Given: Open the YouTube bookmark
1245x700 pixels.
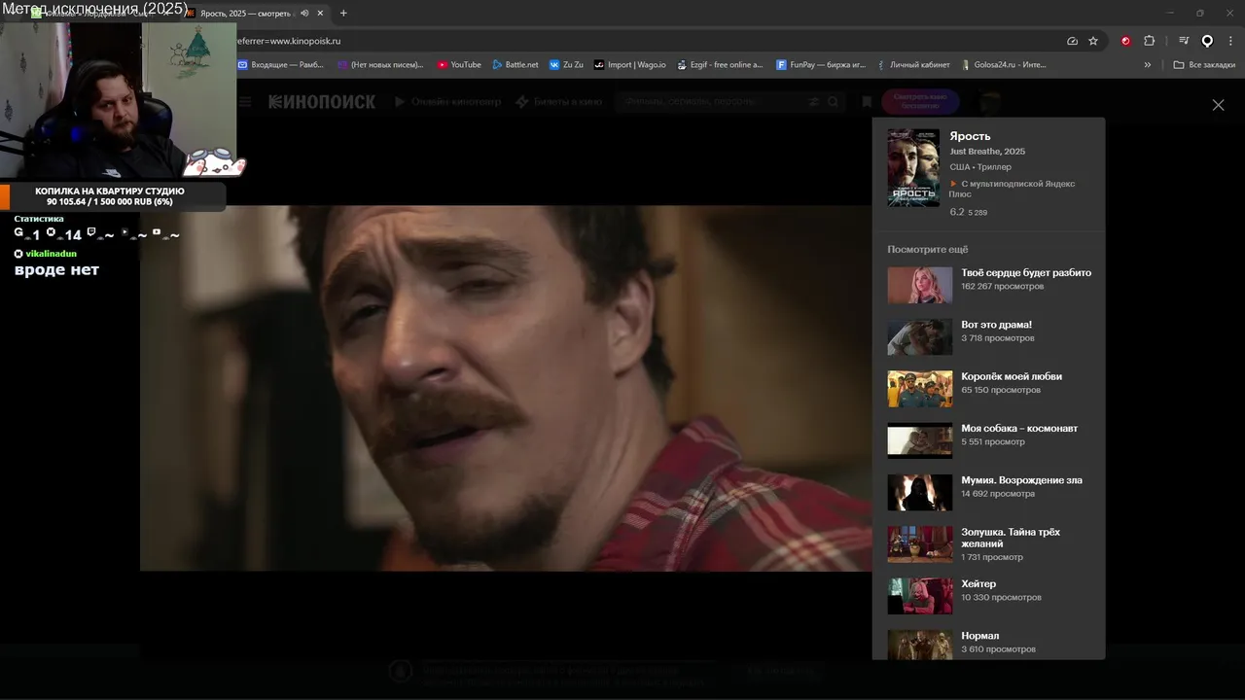Looking at the screenshot, I should 459,65.
